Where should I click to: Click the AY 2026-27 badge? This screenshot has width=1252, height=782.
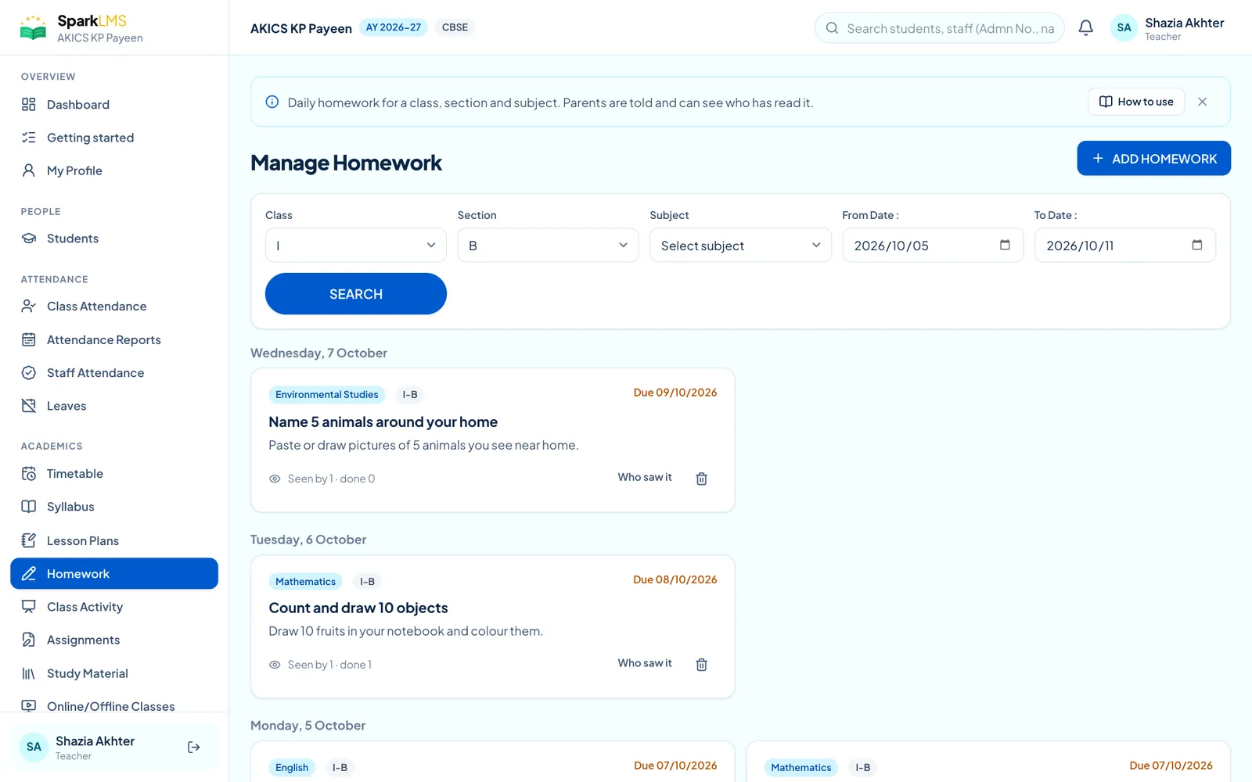coord(394,27)
